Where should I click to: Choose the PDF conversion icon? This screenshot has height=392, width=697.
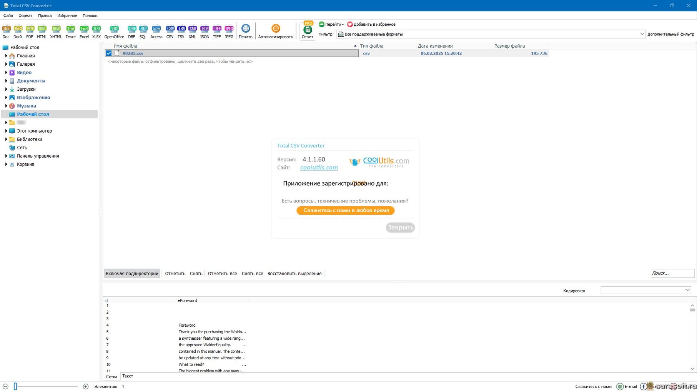point(30,32)
